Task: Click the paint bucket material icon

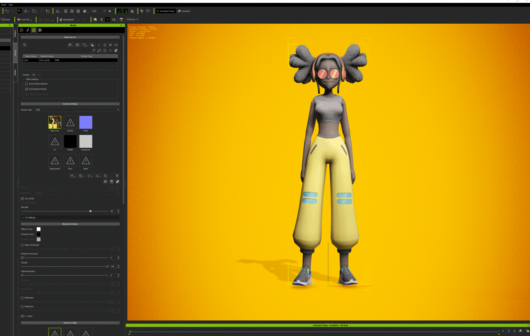Action: coord(99,50)
